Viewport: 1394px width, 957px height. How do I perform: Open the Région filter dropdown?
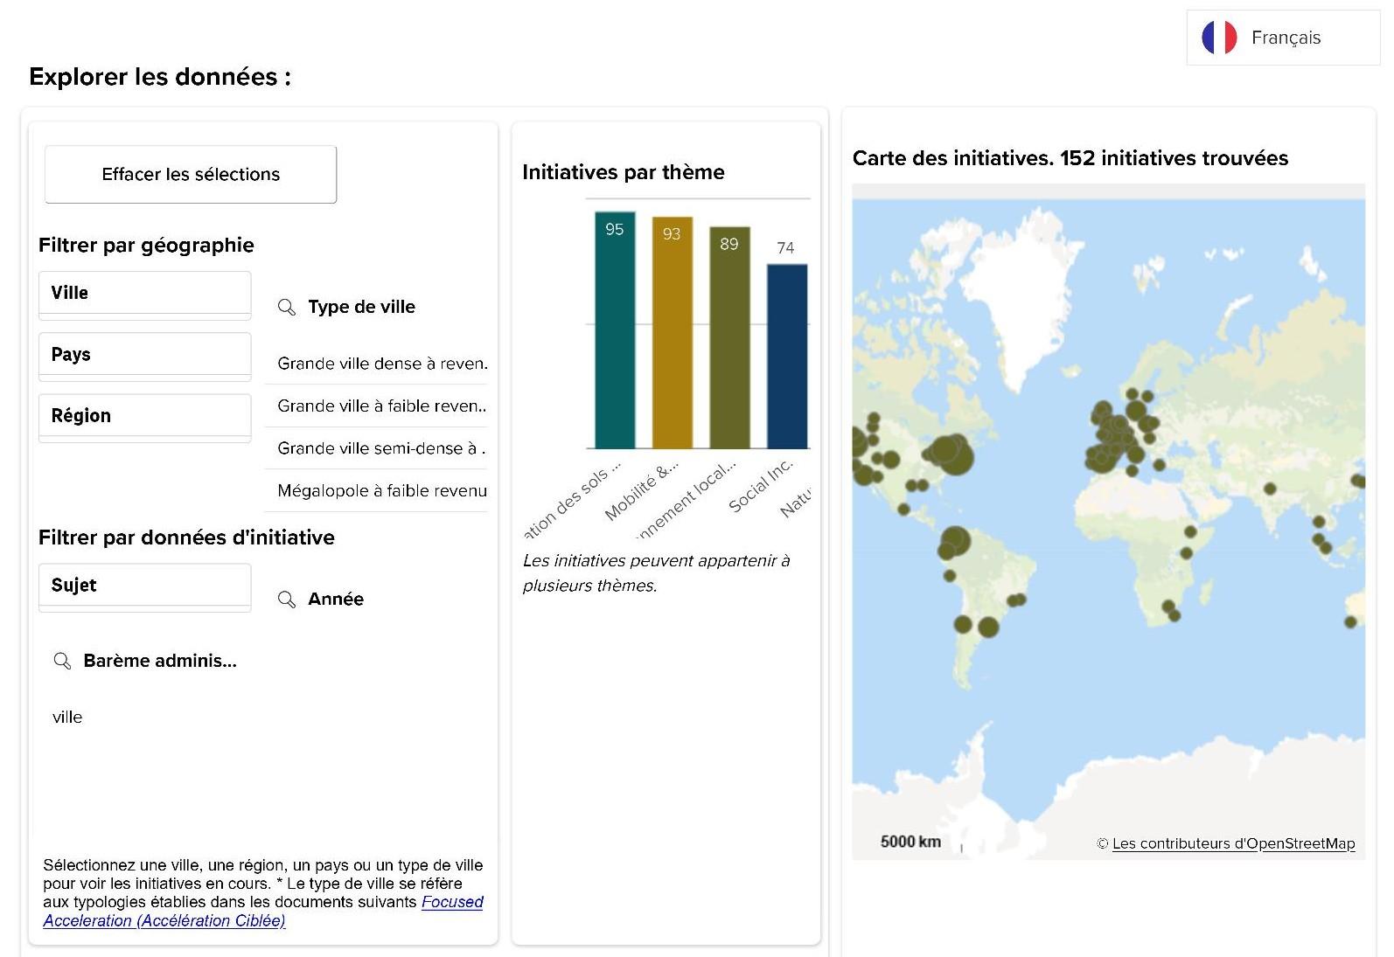(145, 416)
